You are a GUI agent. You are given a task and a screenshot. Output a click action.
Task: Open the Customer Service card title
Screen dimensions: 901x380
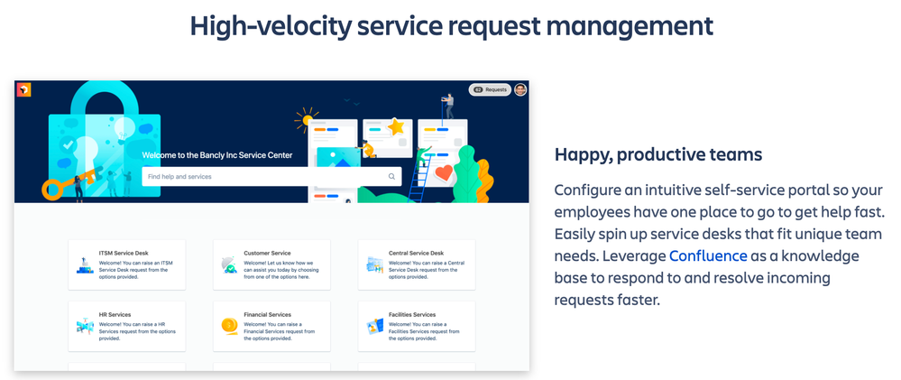click(x=267, y=253)
